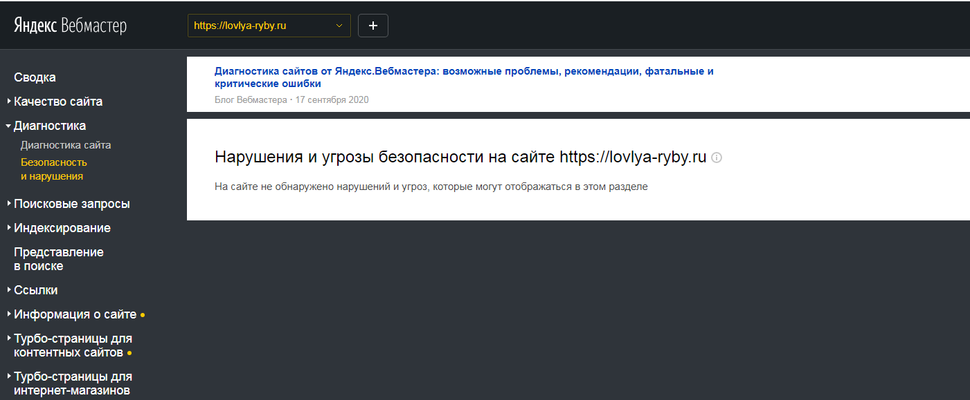The width and height of the screenshot is (970, 400).
Task: Expand Турбо-страницы для интернет-магазинов
Action: tap(73, 383)
